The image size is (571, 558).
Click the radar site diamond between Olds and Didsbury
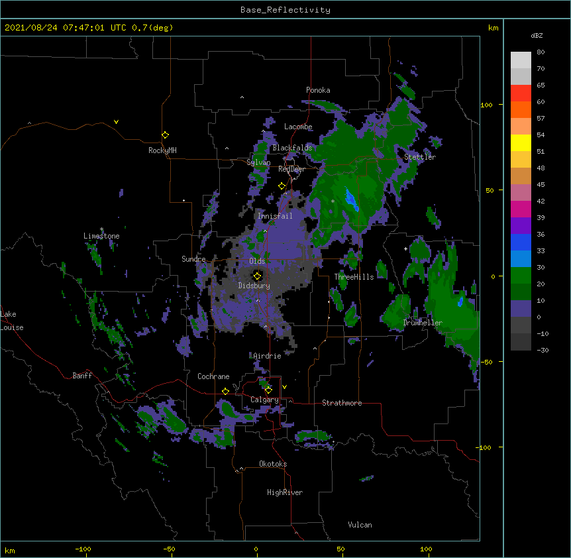tap(257, 276)
